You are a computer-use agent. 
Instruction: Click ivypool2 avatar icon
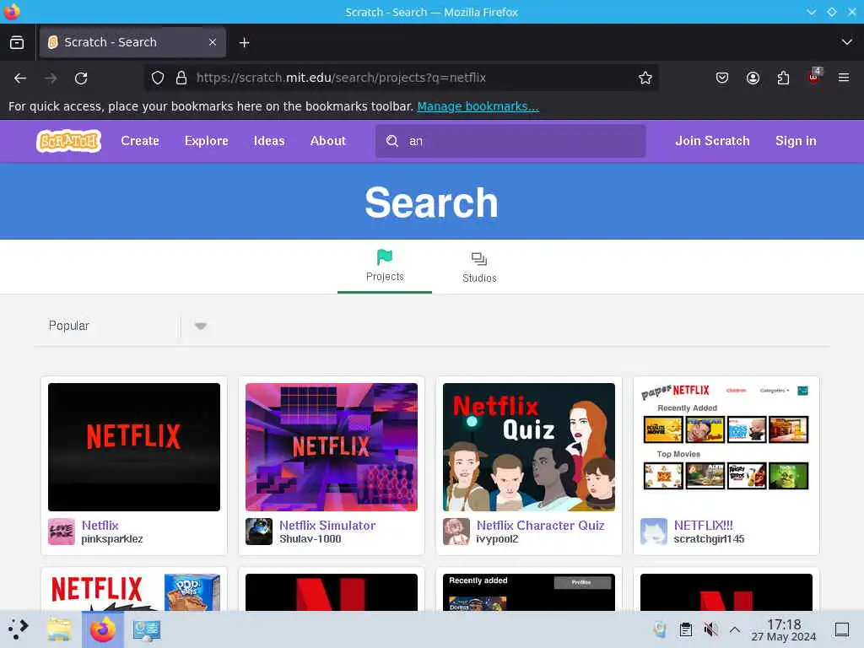point(456,532)
